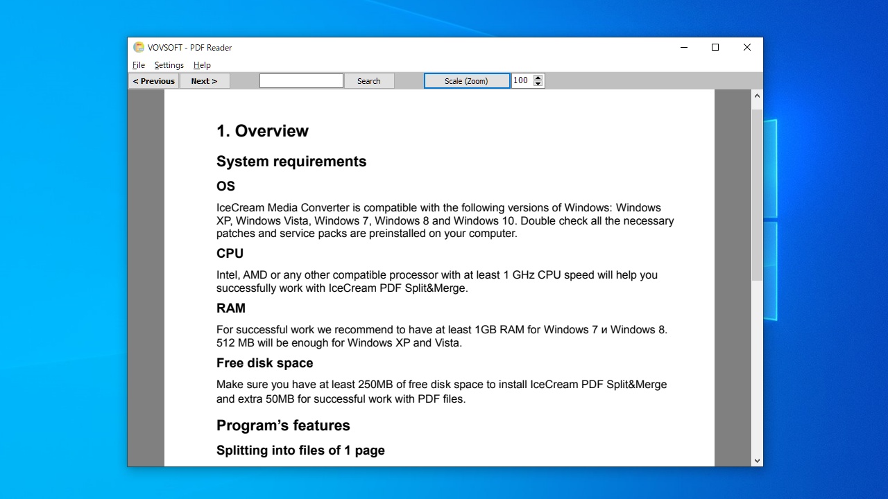
Task: Click the 'Free disk space' subheading
Action: click(x=265, y=363)
